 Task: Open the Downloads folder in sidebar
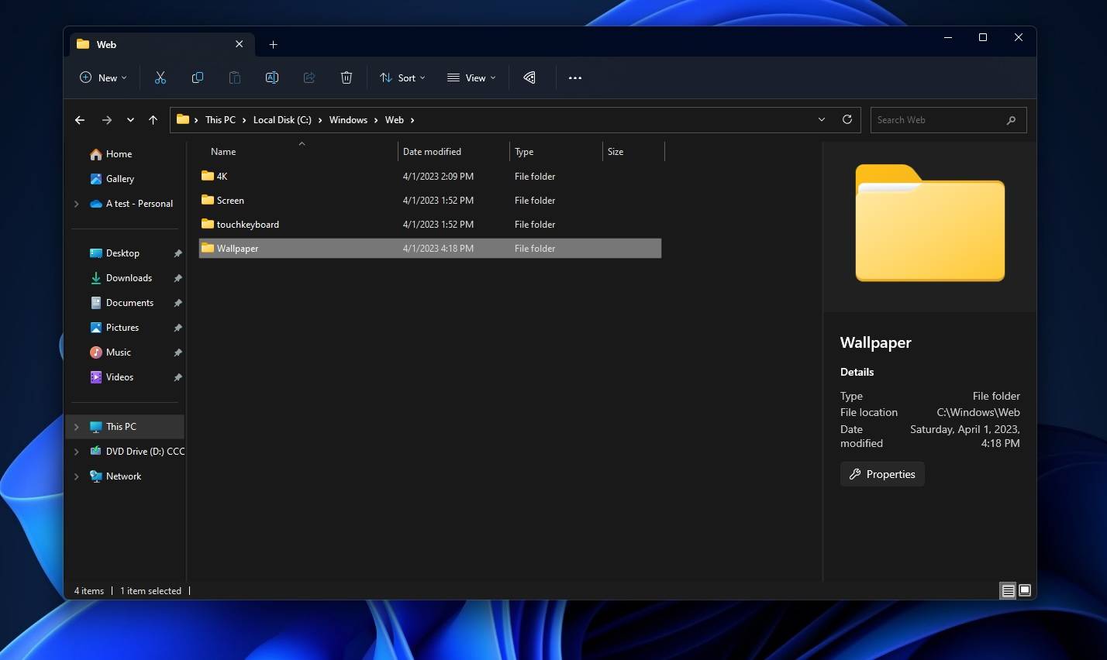point(129,277)
